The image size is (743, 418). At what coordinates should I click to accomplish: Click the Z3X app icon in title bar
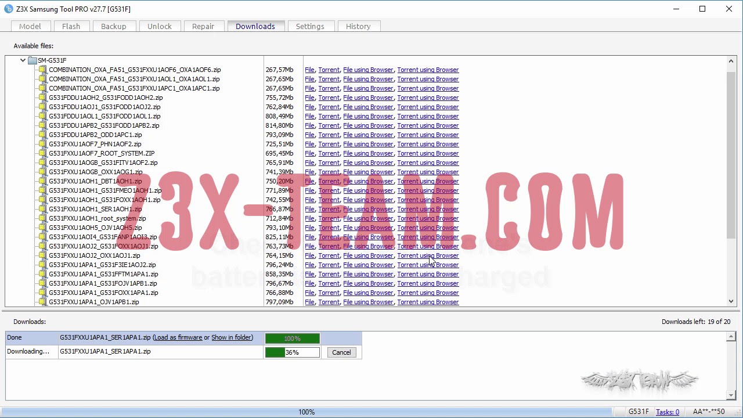[x=8, y=9]
